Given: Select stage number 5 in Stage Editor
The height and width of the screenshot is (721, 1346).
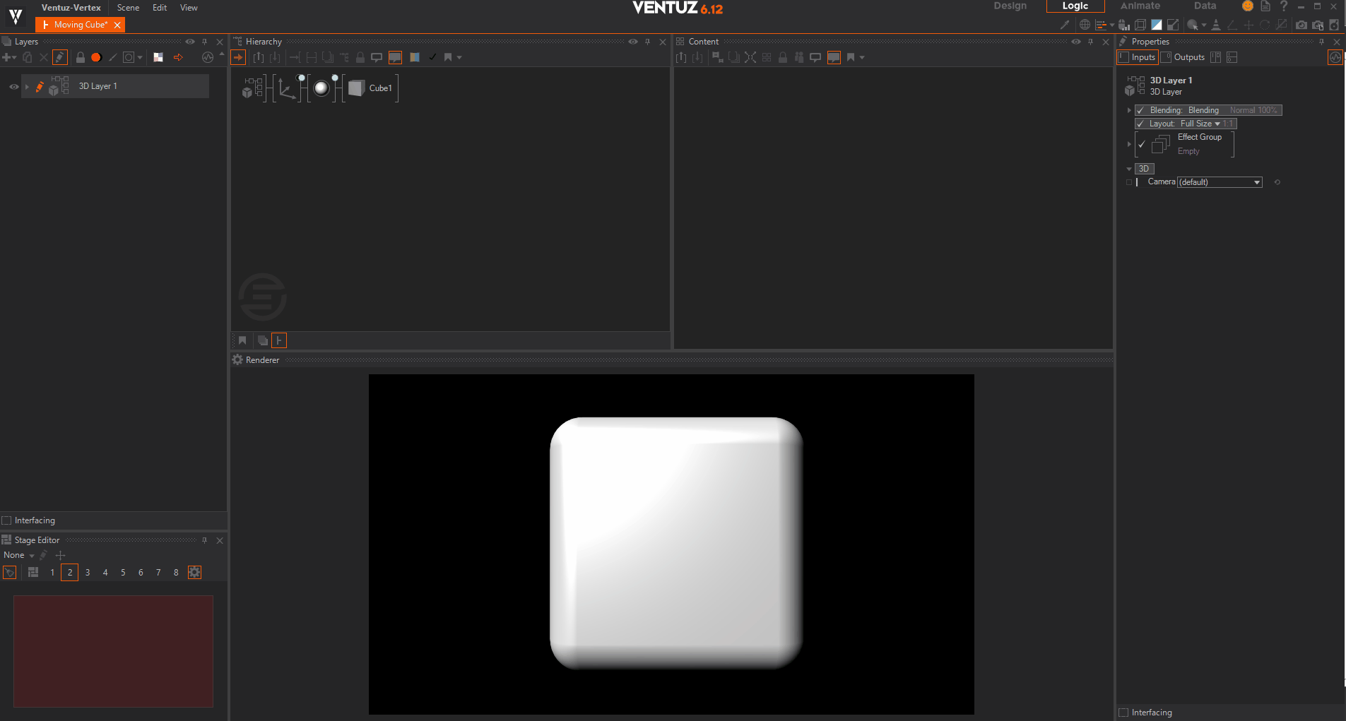Looking at the screenshot, I should [123, 572].
